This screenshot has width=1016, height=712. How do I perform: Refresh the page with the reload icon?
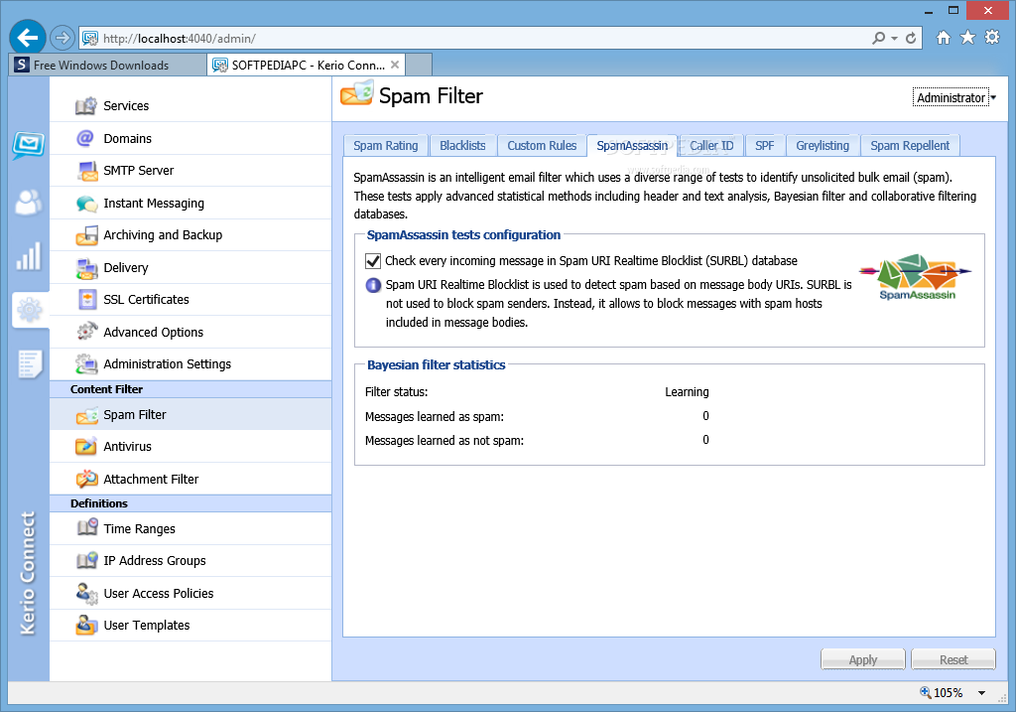pyautogui.click(x=911, y=39)
